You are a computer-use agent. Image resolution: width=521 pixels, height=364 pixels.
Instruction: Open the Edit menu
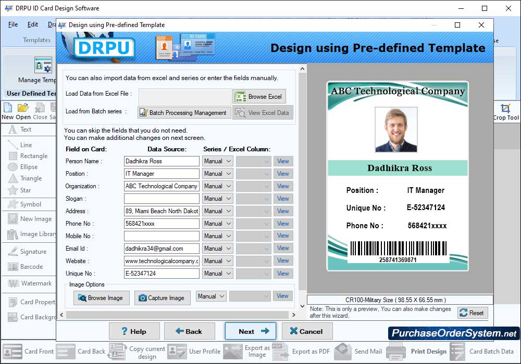pyautogui.click(x=32, y=24)
